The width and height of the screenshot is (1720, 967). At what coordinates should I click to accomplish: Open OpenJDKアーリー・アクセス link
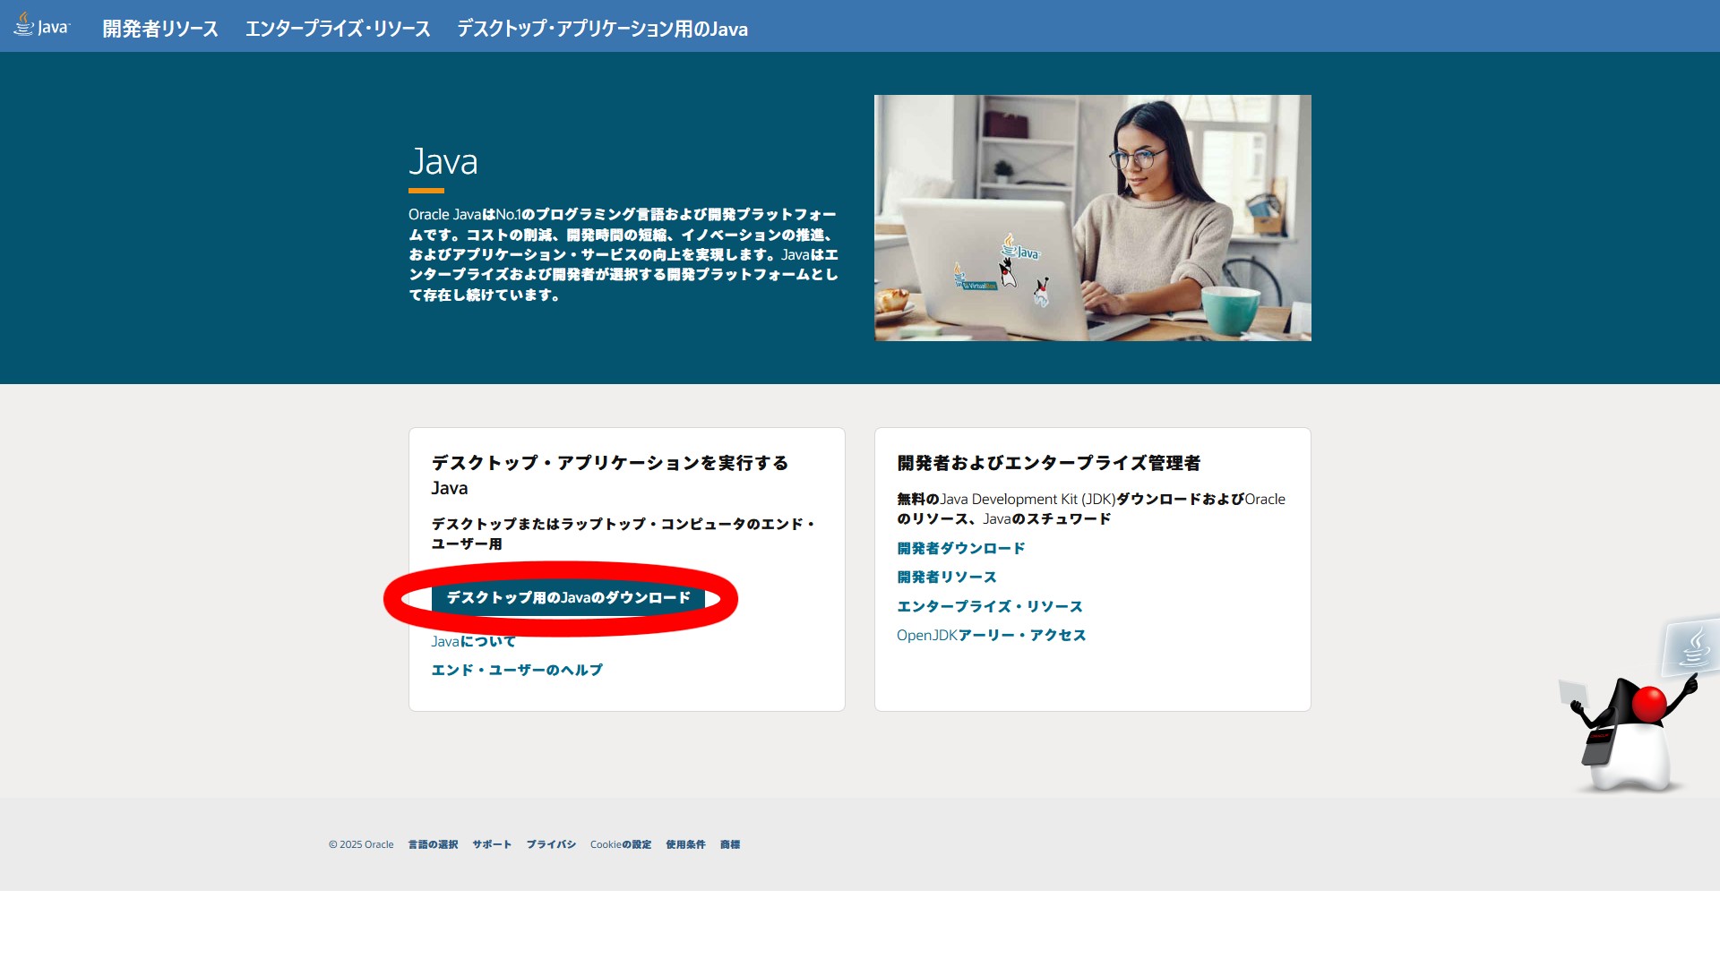pyautogui.click(x=992, y=635)
